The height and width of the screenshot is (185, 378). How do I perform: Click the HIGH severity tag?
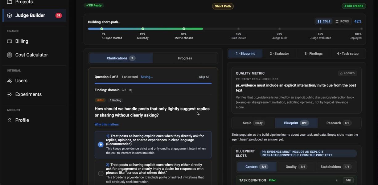coord(100,100)
